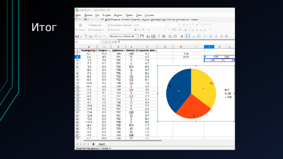Apply bold Ж formatting icon
The image size is (283, 159).
[x=135, y=30]
